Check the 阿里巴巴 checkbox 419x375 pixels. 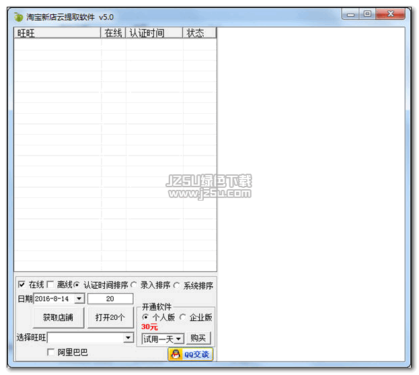(50, 352)
